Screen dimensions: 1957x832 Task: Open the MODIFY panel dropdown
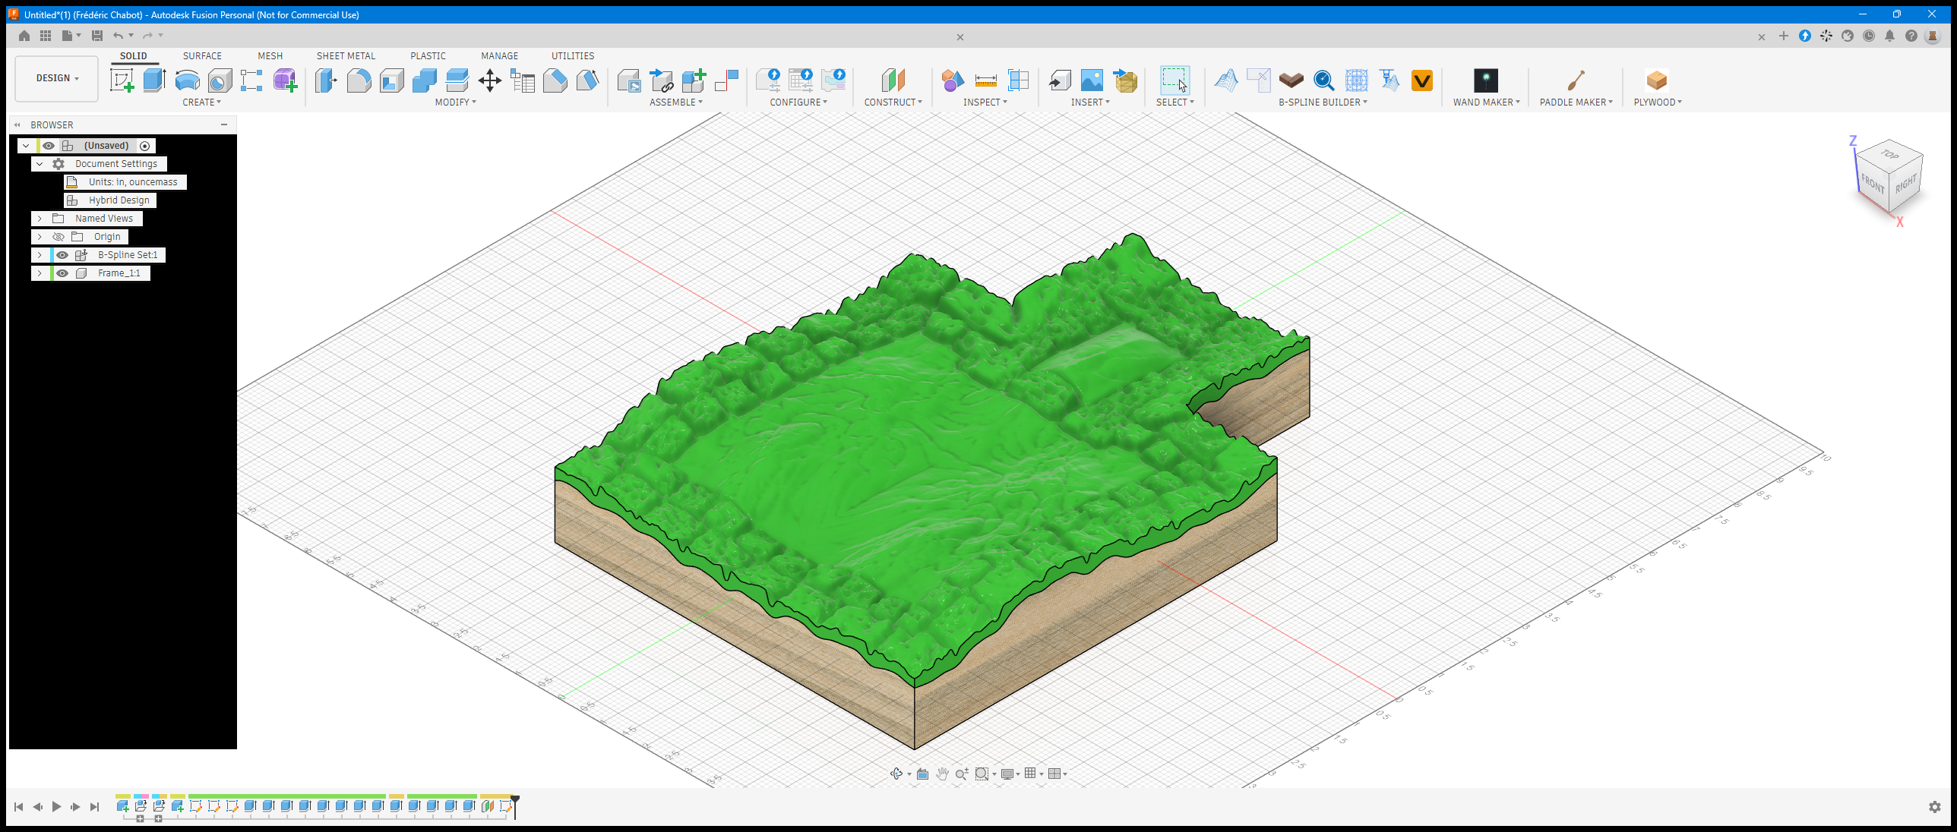tap(455, 102)
